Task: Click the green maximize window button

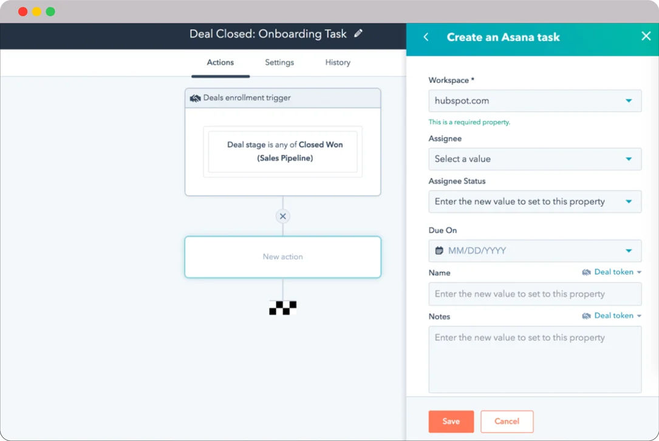Action: point(50,12)
